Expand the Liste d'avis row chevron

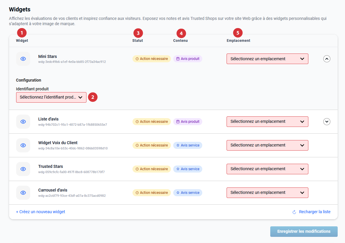pyautogui.click(x=327, y=122)
